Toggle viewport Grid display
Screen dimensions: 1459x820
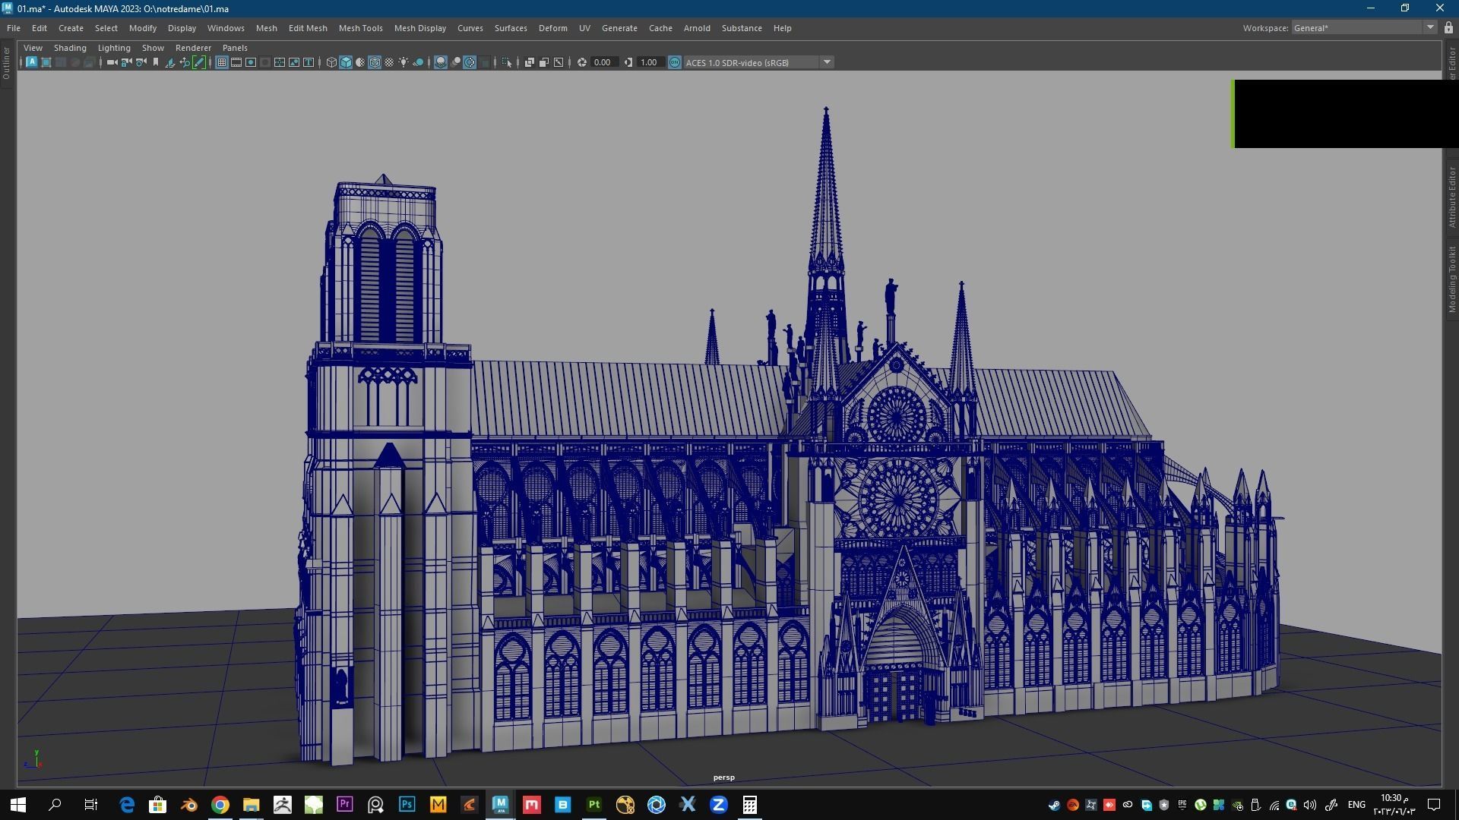[x=222, y=62]
